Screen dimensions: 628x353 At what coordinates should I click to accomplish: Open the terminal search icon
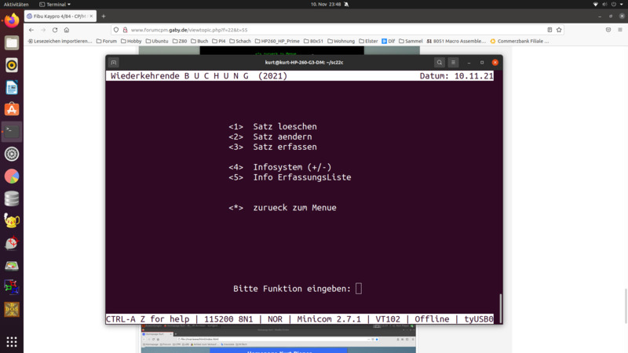tap(440, 62)
